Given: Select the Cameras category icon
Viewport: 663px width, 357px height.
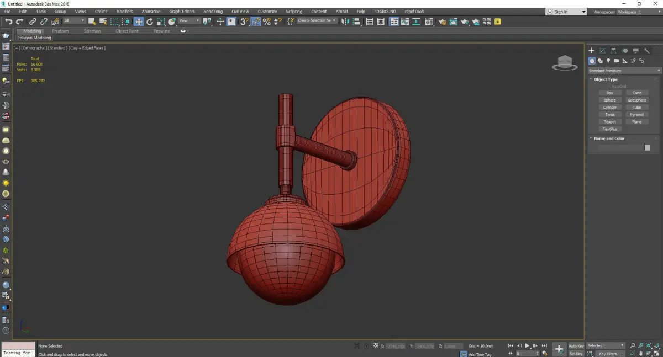Looking at the screenshot, I should coord(617,61).
